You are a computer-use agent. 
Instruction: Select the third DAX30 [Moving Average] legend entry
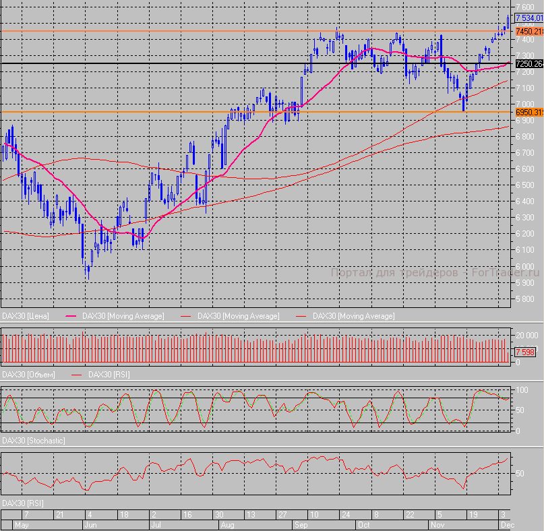(354, 316)
